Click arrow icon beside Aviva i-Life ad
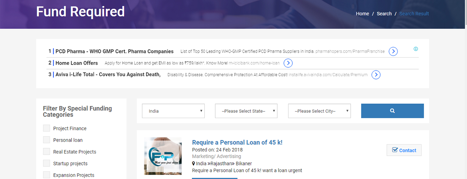Image resolution: width=467 pixels, height=179 pixels. (376, 75)
